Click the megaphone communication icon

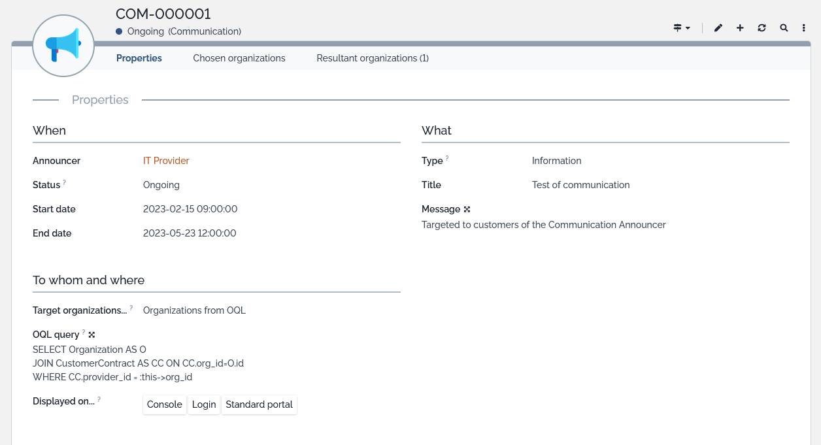63,45
